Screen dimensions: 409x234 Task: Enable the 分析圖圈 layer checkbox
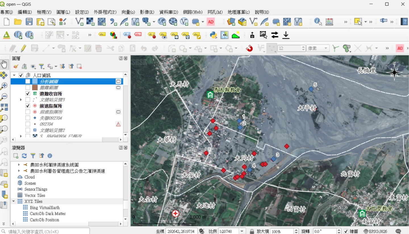pyautogui.click(x=28, y=81)
